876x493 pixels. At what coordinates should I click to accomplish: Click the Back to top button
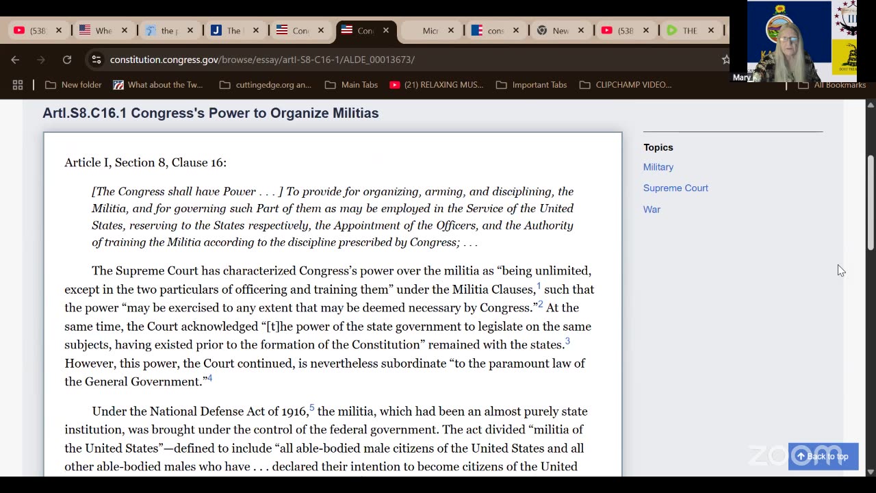tap(823, 457)
